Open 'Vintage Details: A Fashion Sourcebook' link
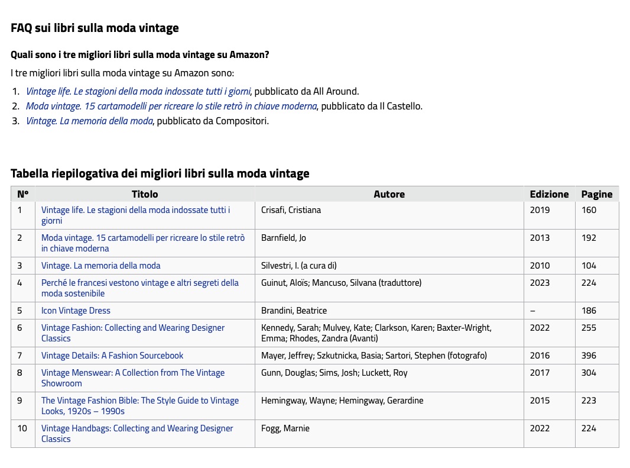This screenshot has height=468, width=630. 112,356
